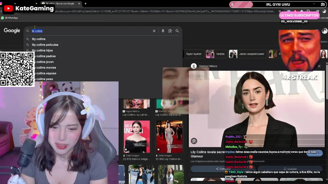Click the Compartir share button
This screenshot has width=328, height=184.
click(223, 169)
